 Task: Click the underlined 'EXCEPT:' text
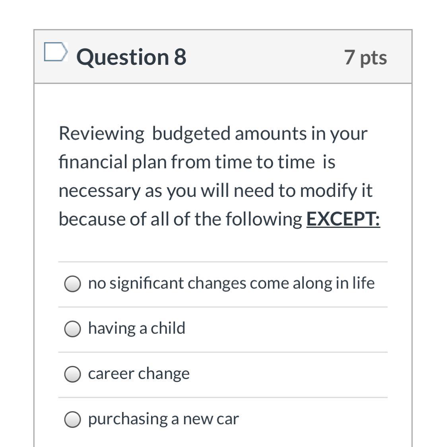coord(343,219)
